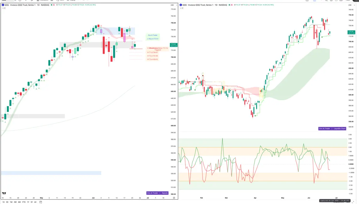Click the Weakness Below 712.10 Triggered label

click(157, 49)
